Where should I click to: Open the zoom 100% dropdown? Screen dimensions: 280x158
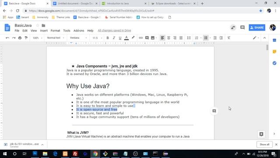point(37,38)
